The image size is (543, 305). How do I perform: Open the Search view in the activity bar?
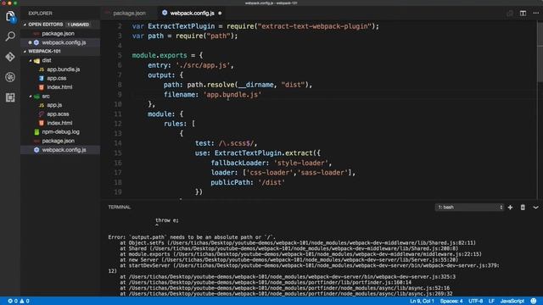click(x=10, y=36)
